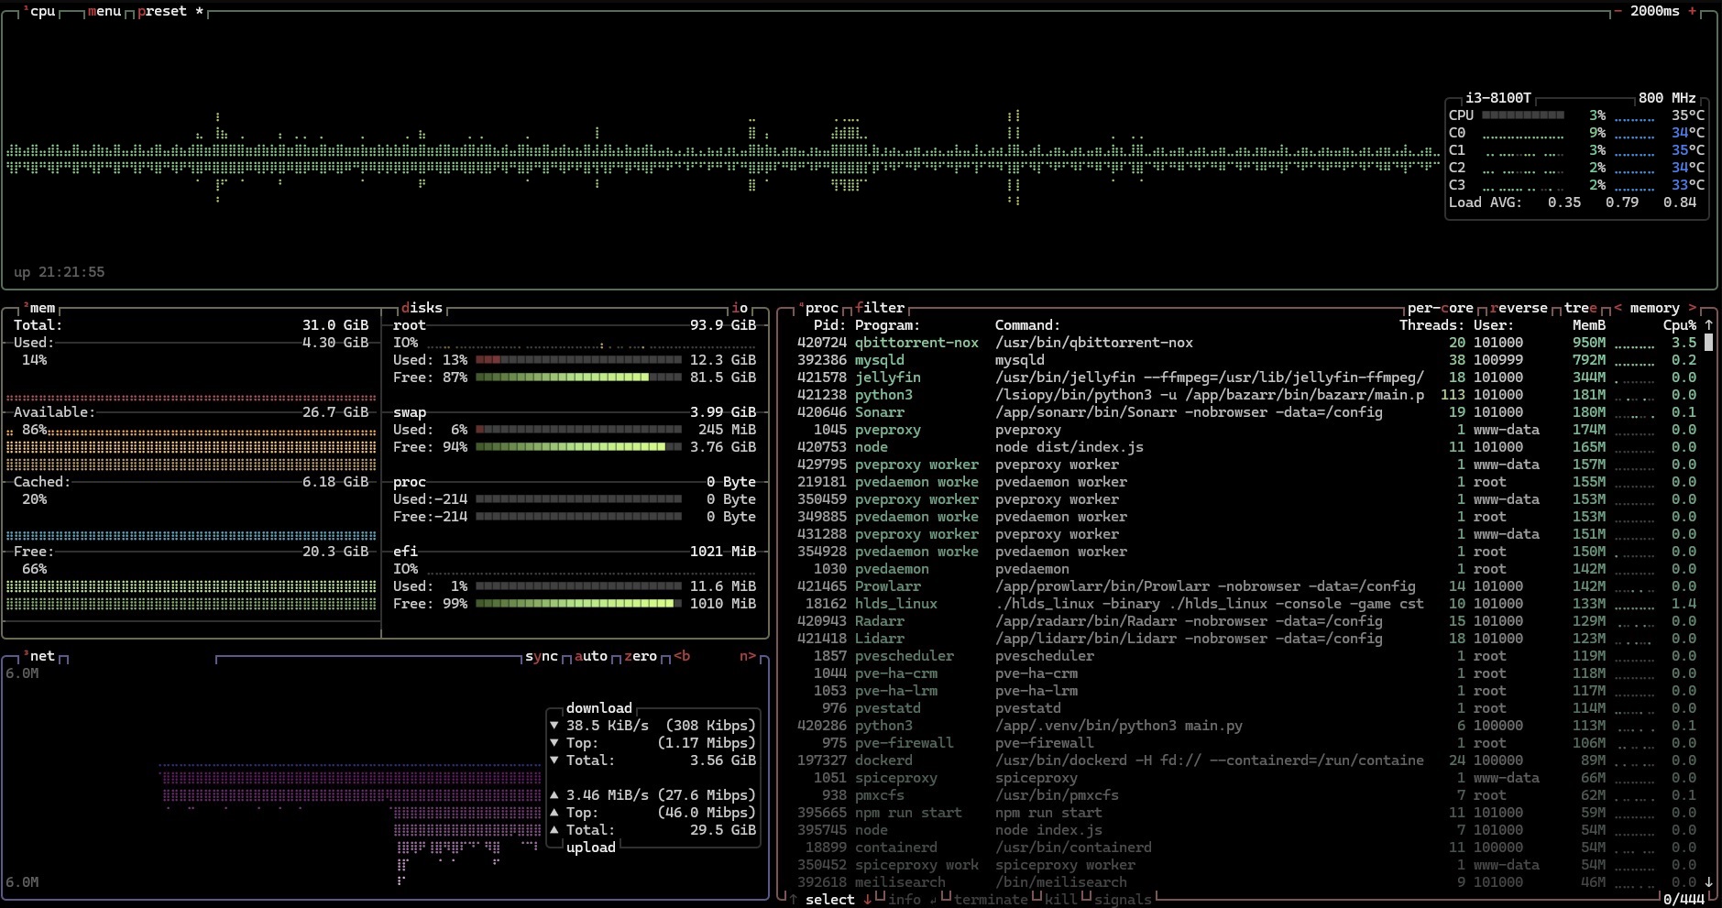Open the btop menu
Viewport: 1722px width, 908px height.
click(x=104, y=11)
